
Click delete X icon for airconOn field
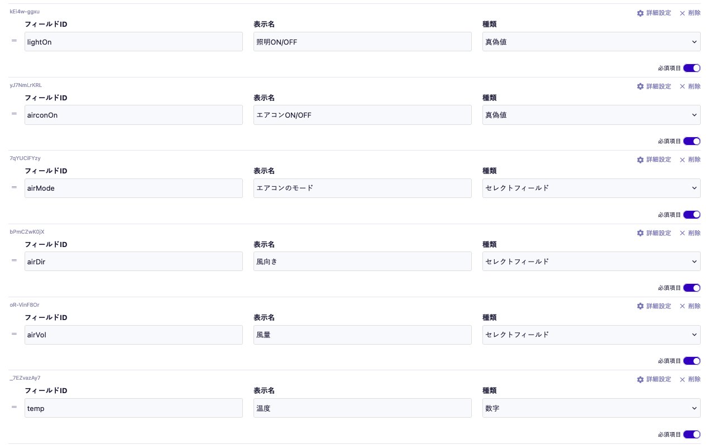[x=682, y=86]
